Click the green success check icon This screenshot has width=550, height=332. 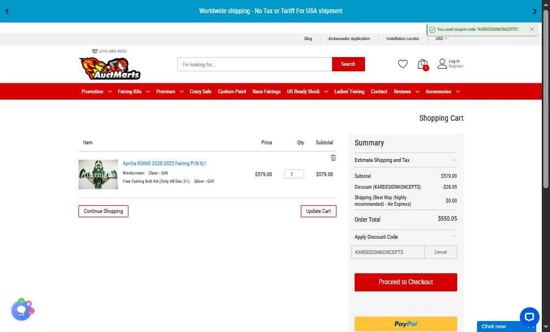[432, 30]
